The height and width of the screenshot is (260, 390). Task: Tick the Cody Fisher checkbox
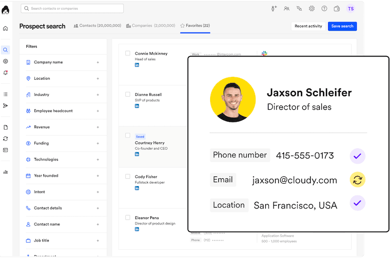pos(128,176)
